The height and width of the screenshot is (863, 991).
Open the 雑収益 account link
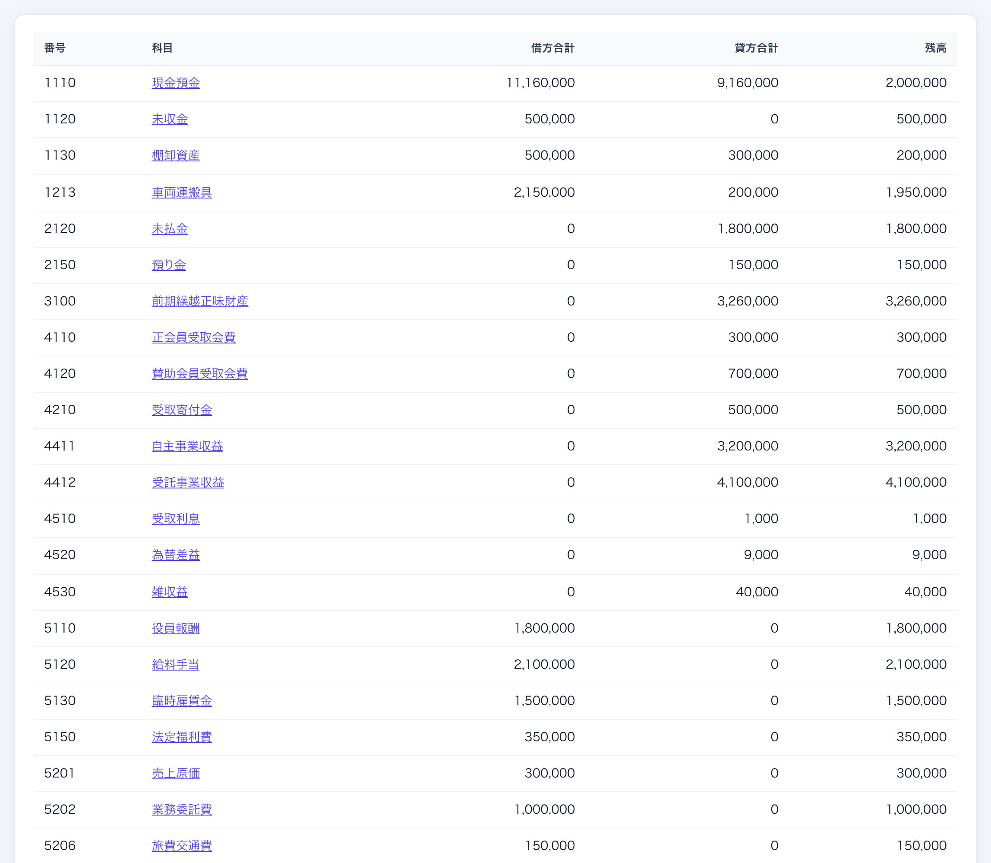[x=170, y=592]
